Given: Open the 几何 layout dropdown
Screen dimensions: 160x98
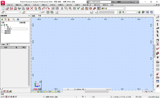Looking at the screenshot, I should tap(113, 8).
